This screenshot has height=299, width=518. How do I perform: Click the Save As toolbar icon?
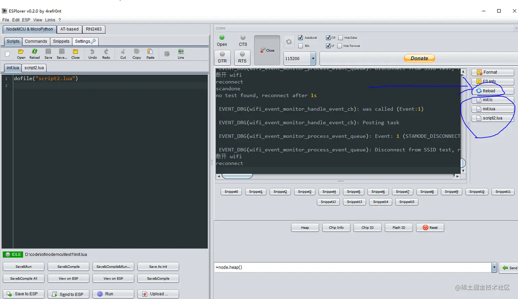[62, 54]
